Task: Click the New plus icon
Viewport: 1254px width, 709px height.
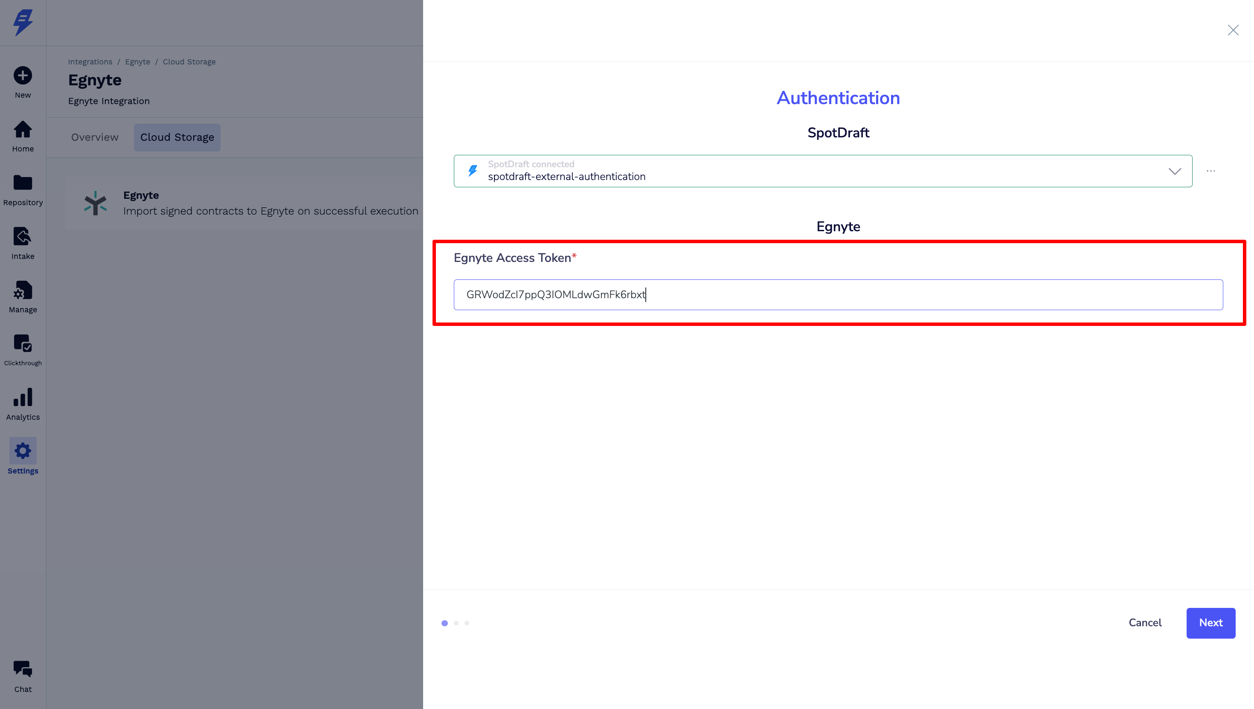Action: click(23, 76)
